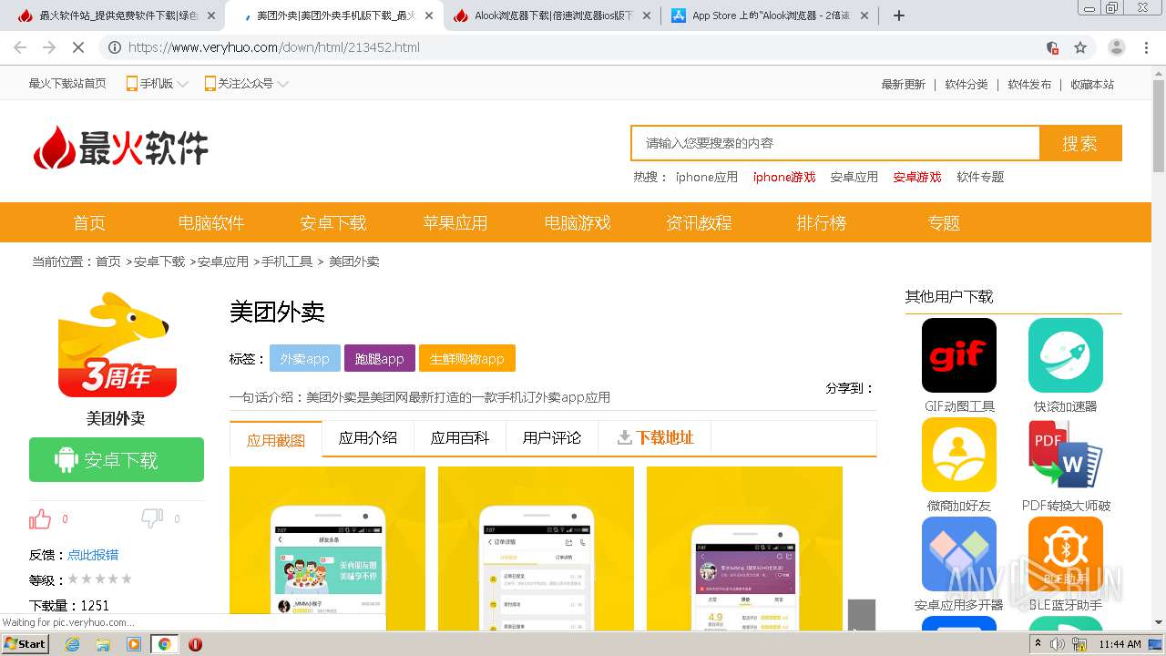Open 电脑软件 in the orange nav bar
The width and height of the screenshot is (1166, 656).
tap(211, 223)
